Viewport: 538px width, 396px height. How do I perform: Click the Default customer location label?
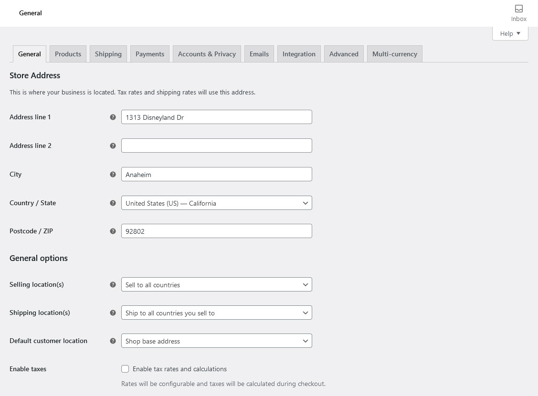pyautogui.click(x=48, y=341)
